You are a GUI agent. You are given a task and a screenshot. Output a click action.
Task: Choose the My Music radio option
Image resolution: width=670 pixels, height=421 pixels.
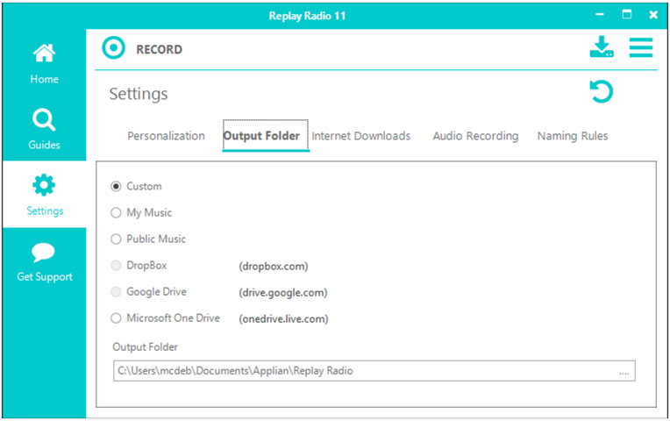click(x=141, y=212)
